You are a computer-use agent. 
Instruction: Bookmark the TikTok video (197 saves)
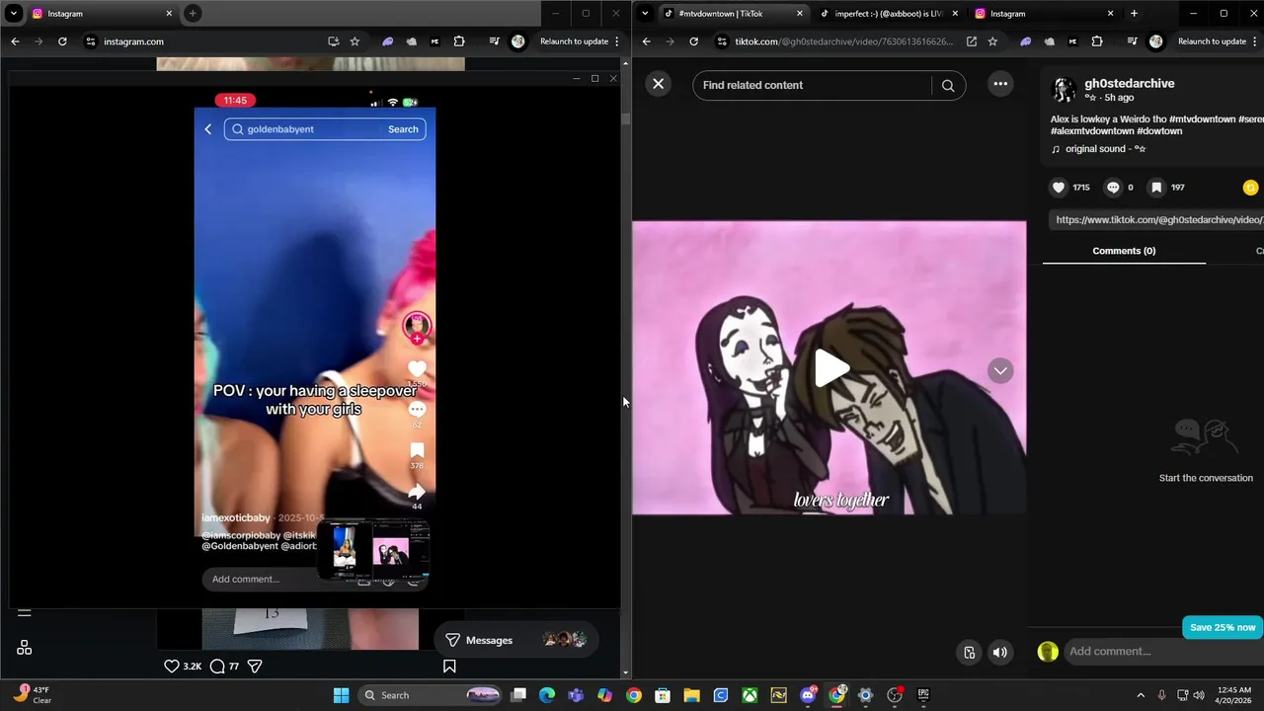[1156, 187]
